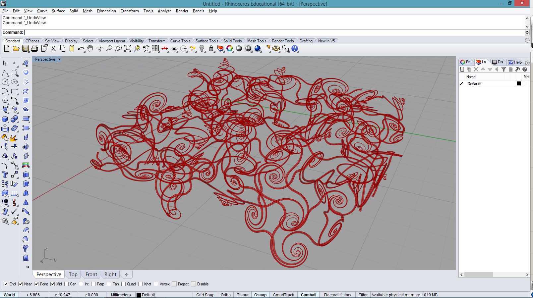Click the light bulb hide objects icon
This screenshot has width=533, height=298.
pos(202,49)
